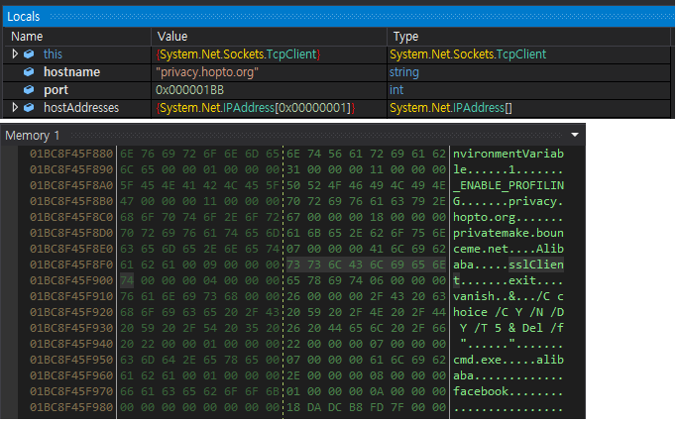This screenshot has width=679, height=423.
Task: Click the ASCII text '_ENABLE_PROFILIN'
Action: [x=509, y=185]
